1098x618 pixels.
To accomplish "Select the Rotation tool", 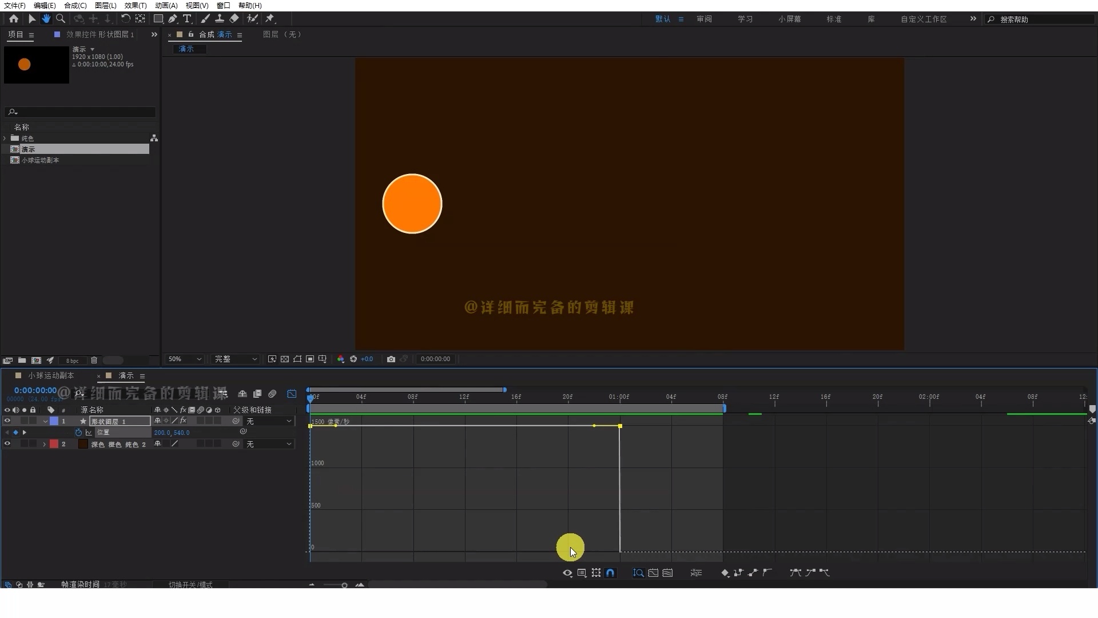I will click(125, 19).
